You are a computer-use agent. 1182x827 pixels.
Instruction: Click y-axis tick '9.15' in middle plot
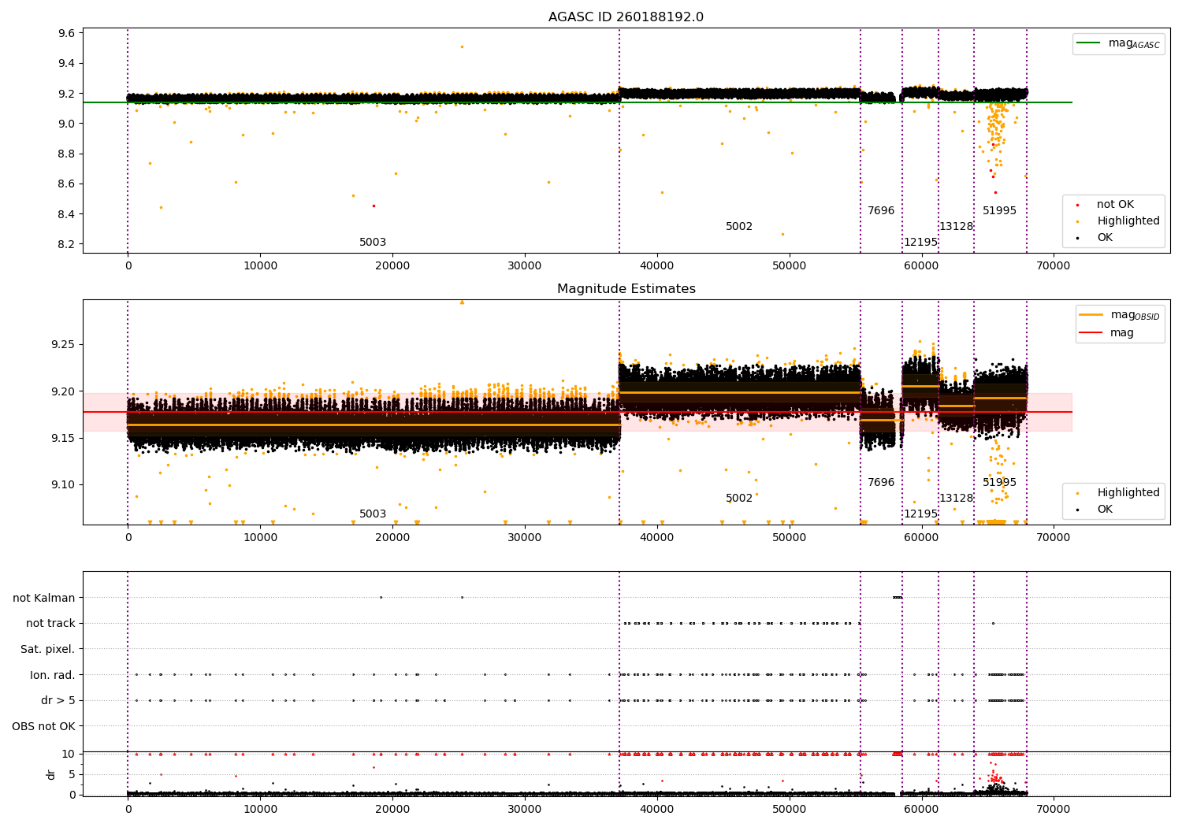[x=63, y=438]
